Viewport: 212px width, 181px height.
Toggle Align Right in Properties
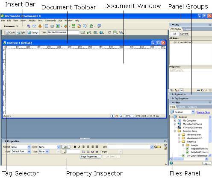93,147
